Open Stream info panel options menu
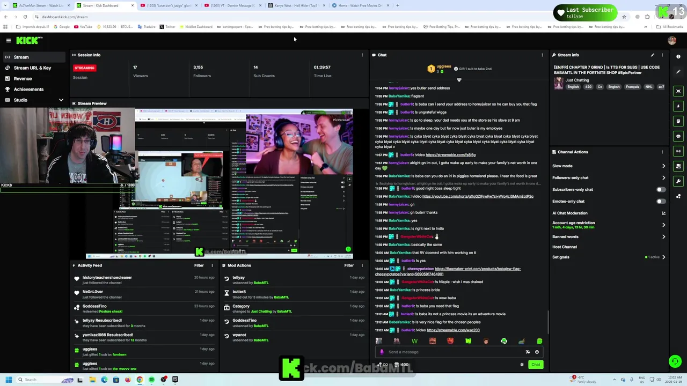 tap(662, 55)
